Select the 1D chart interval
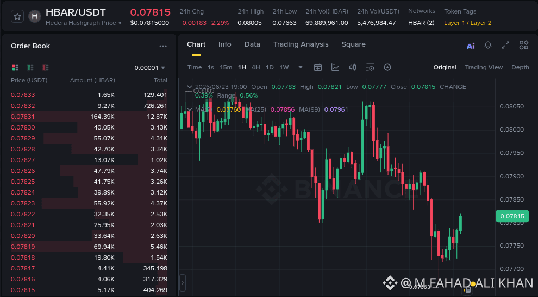The width and height of the screenshot is (538, 297). [x=270, y=67]
